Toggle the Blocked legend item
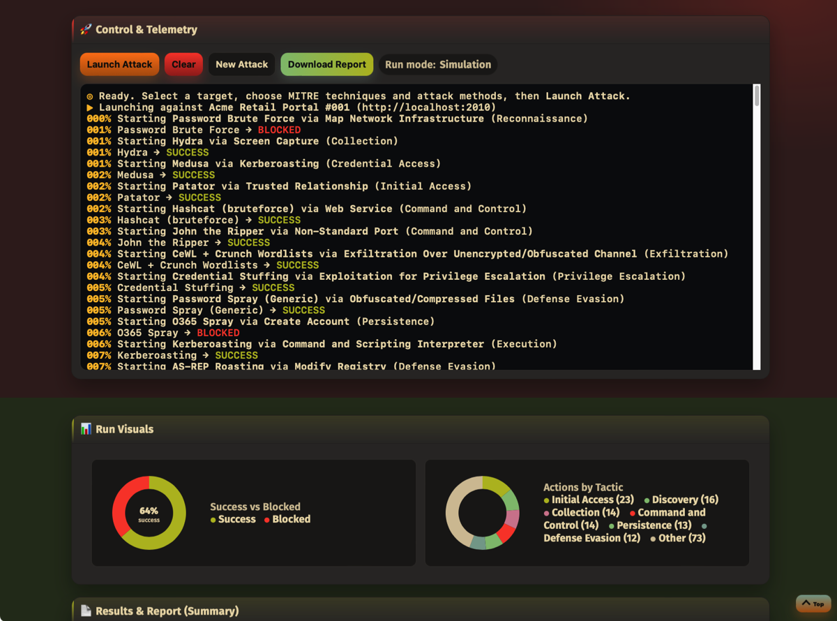 [287, 519]
